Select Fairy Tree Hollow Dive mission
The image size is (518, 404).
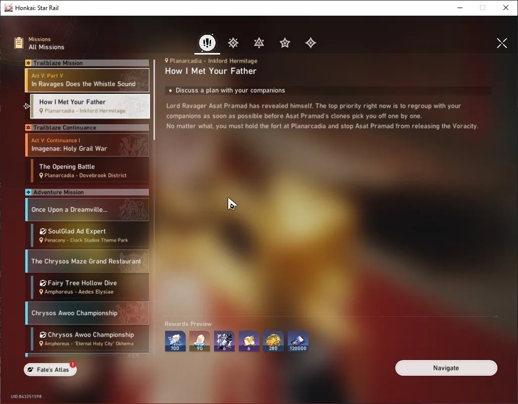pos(90,287)
